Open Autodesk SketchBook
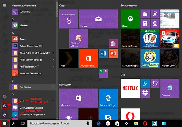The width and height of the screenshot is (182, 127). (x=32, y=73)
